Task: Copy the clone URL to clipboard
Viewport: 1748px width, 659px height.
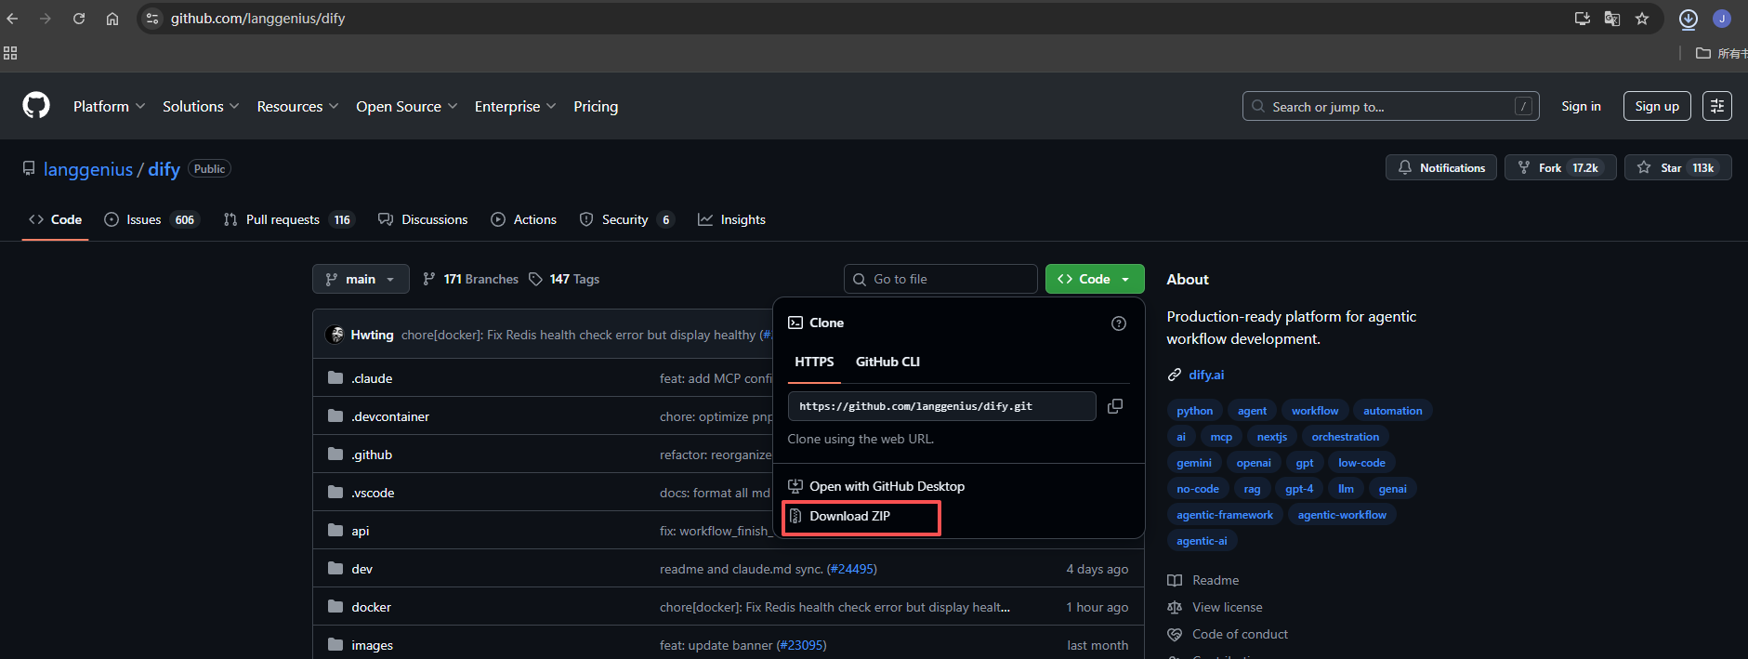Action: [x=1115, y=406]
